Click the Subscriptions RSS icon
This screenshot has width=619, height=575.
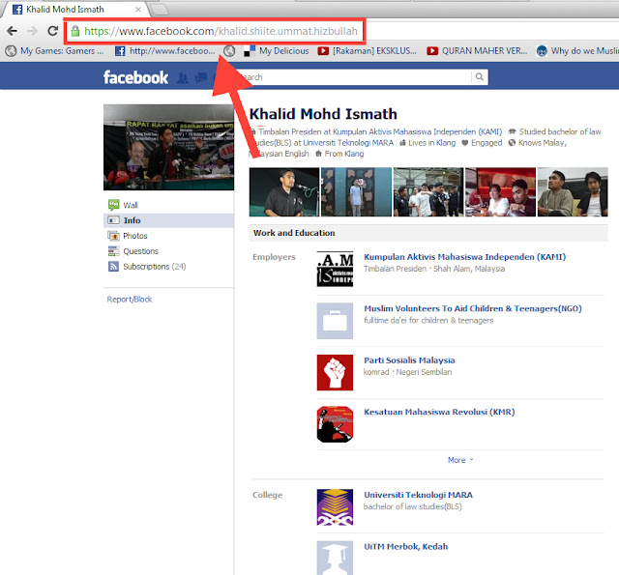(114, 267)
